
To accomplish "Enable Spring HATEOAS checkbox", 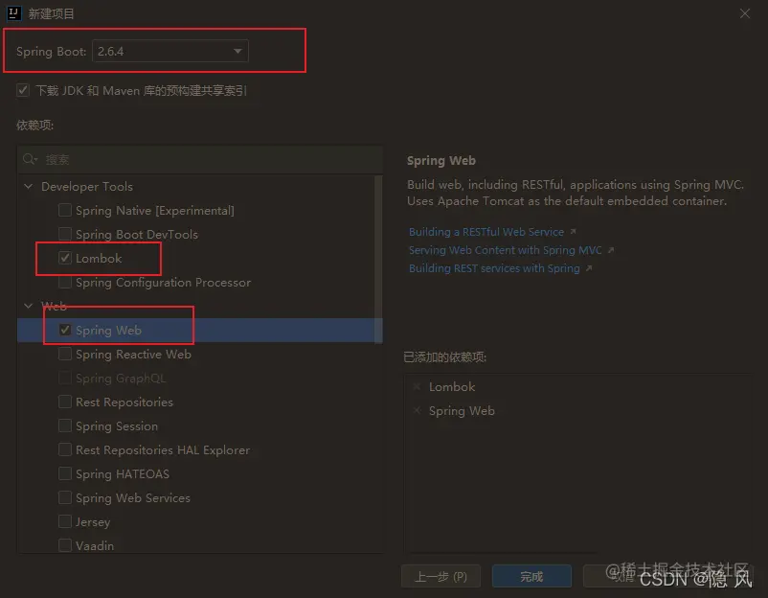I will point(65,473).
